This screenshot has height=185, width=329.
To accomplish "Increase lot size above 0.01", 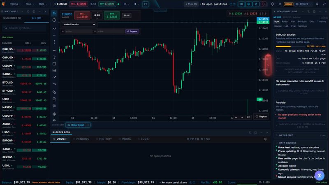I will point(97,13).
